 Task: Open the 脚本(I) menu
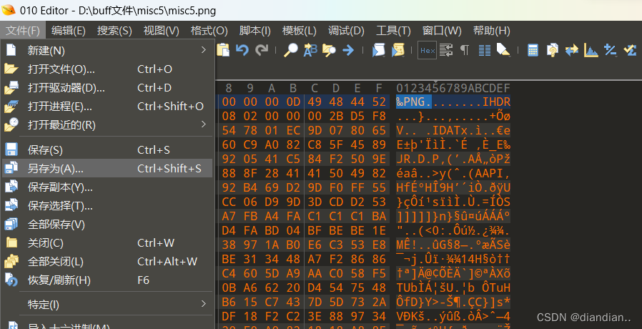(255, 30)
